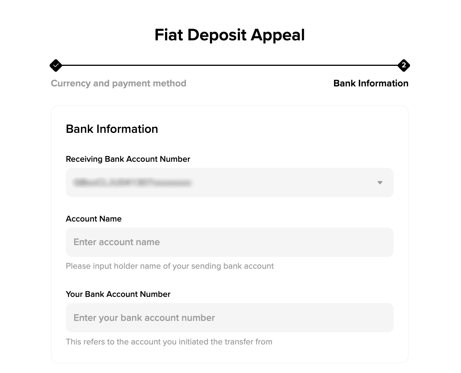
Task: Expand the receiving account dropdown arrow
Action: coord(380,183)
